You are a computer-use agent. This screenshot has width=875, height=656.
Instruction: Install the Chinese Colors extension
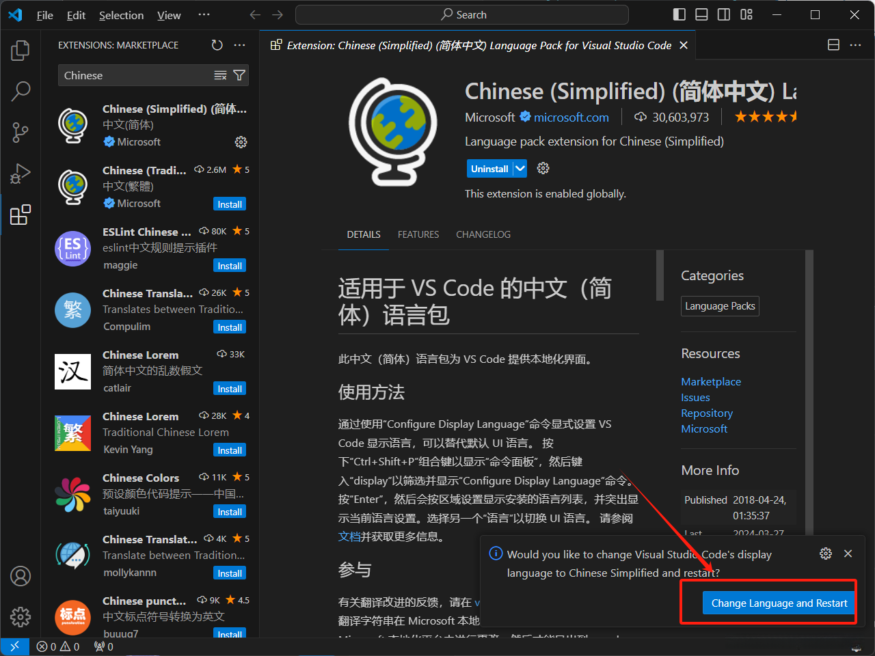coord(230,512)
